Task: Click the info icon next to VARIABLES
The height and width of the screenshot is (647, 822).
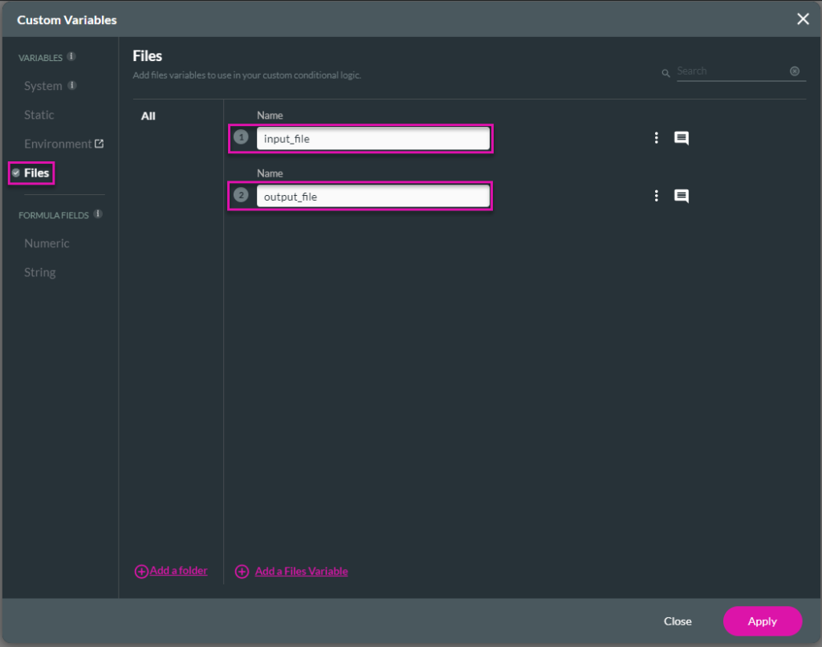Action: pyautogui.click(x=71, y=57)
